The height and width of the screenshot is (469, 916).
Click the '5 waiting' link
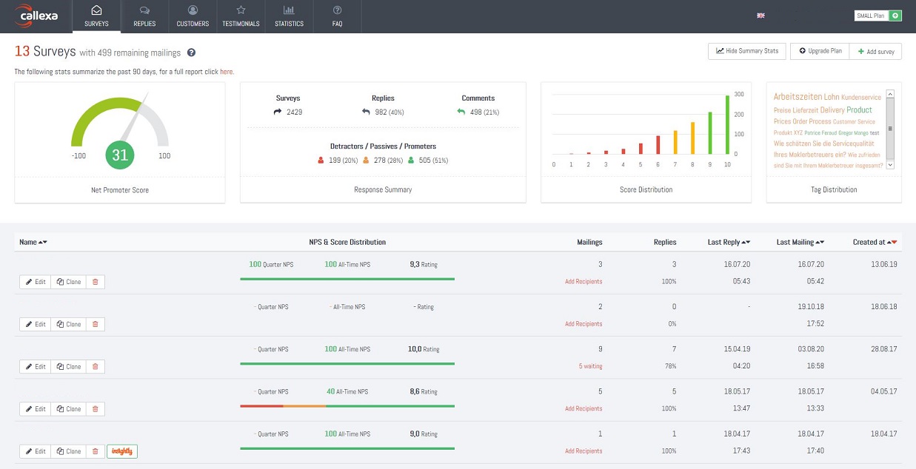point(590,366)
